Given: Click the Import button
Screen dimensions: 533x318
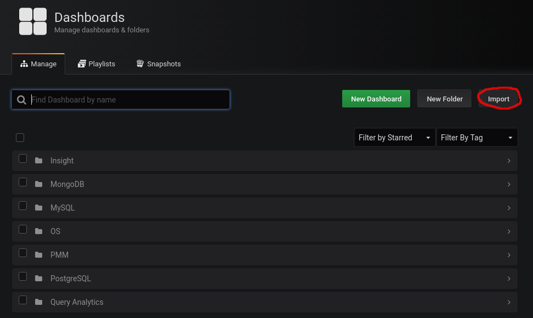Looking at the screenshot, I should coord(498,99).
